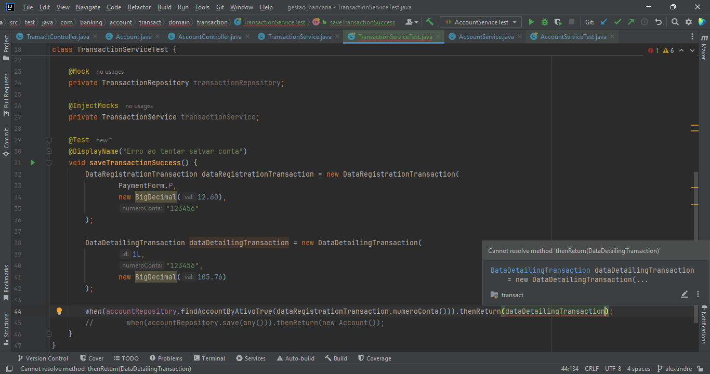Open Search Everywhere magnifier icon
The width and height of the screenshot is (710, 374).
coord(675,22)
